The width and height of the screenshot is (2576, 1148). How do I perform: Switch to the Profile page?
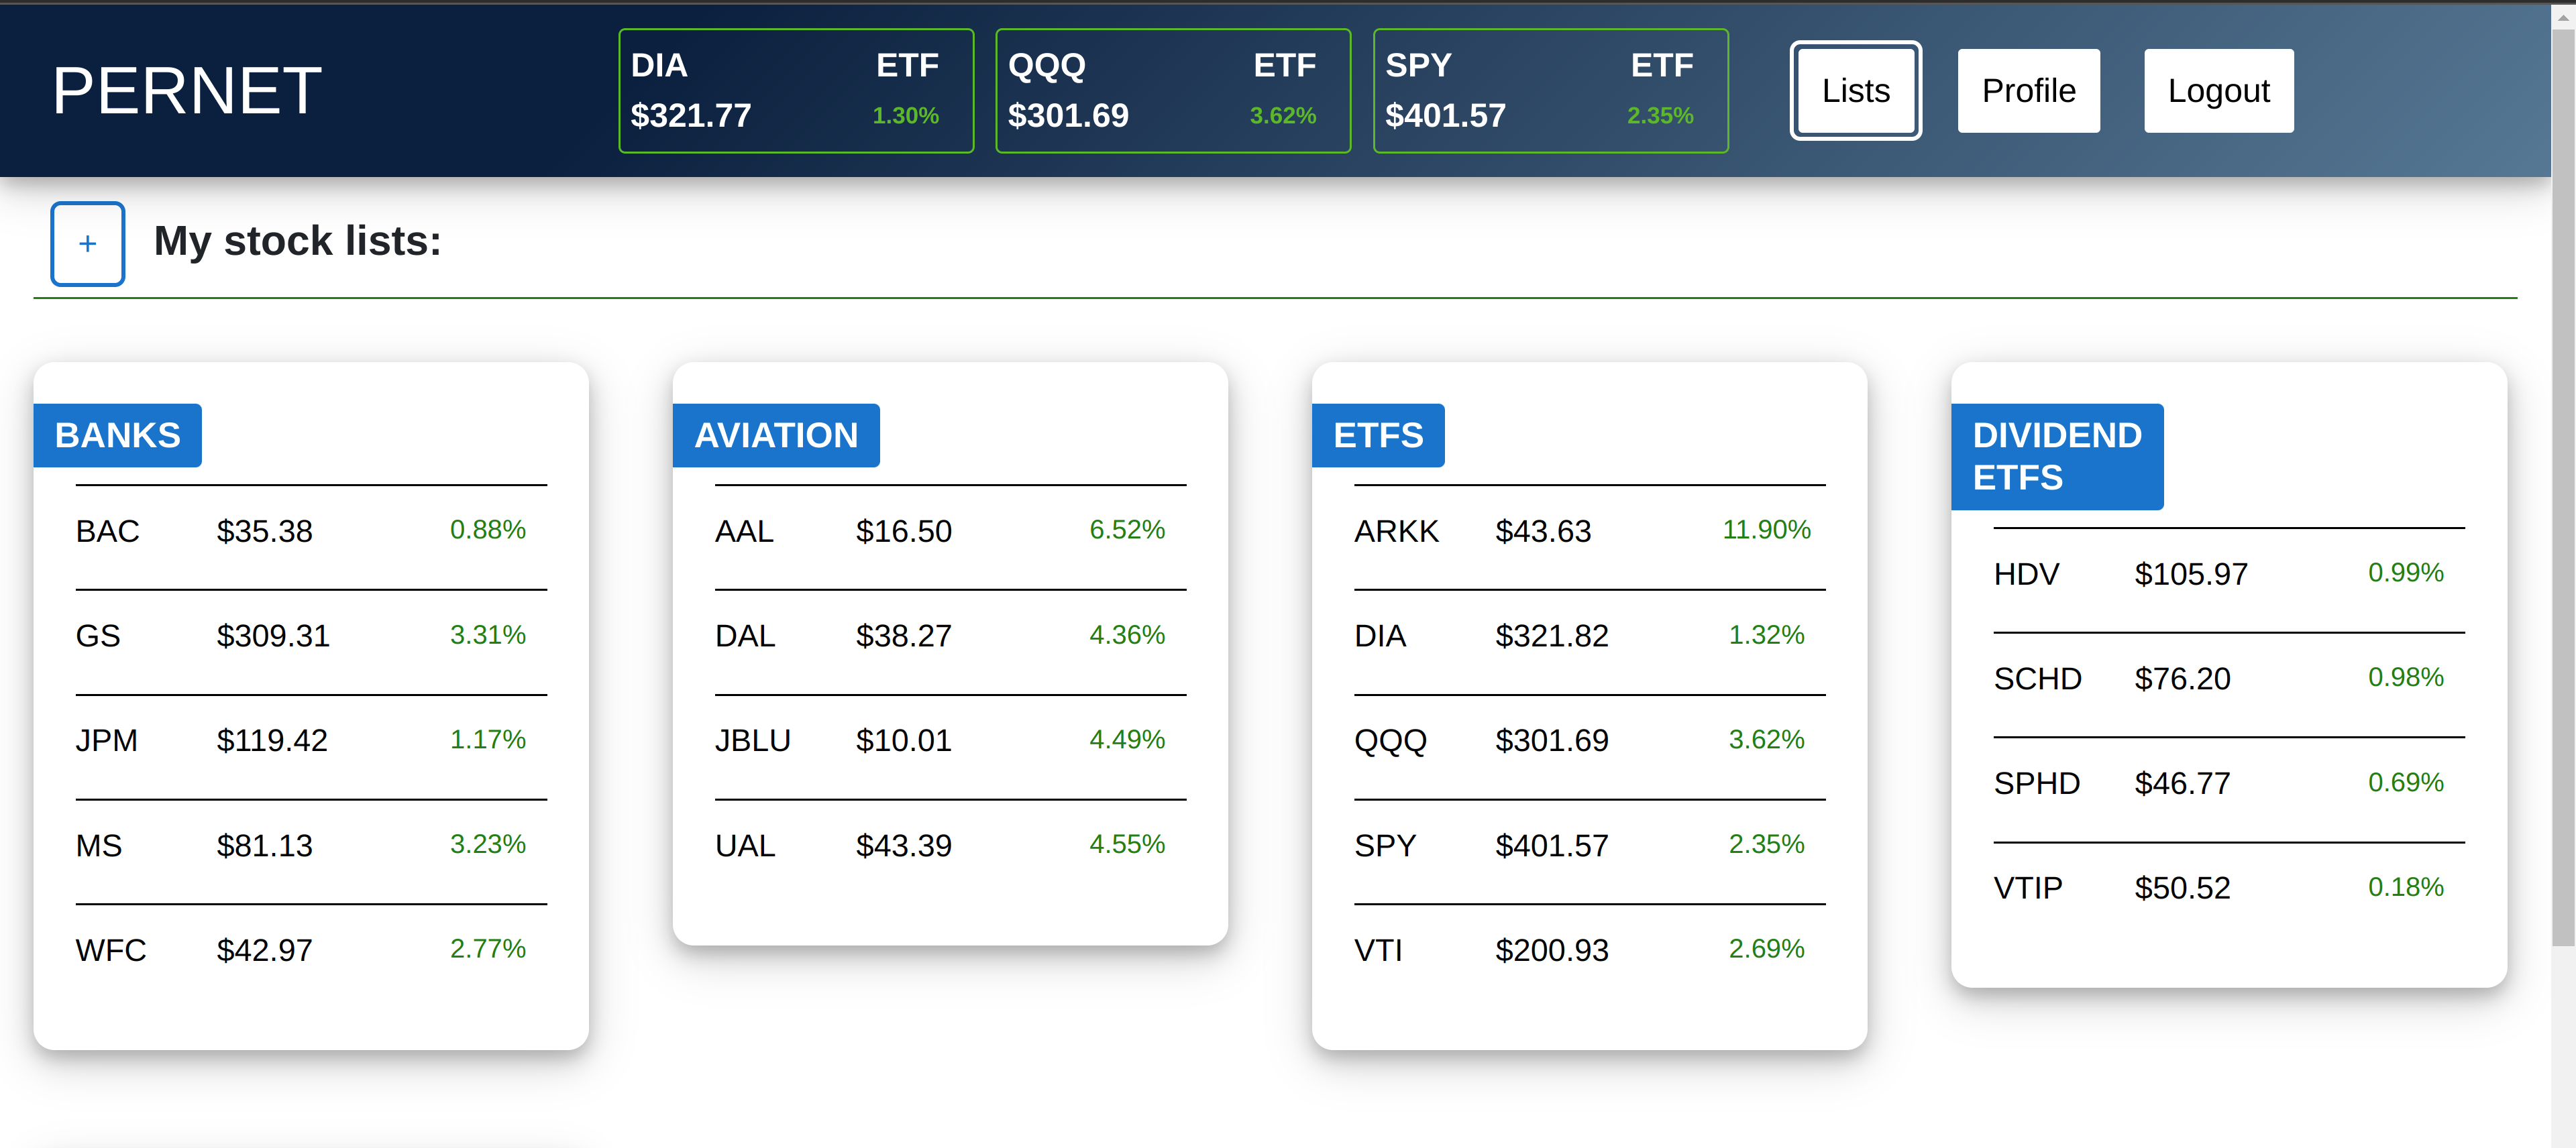[2028, 90]
